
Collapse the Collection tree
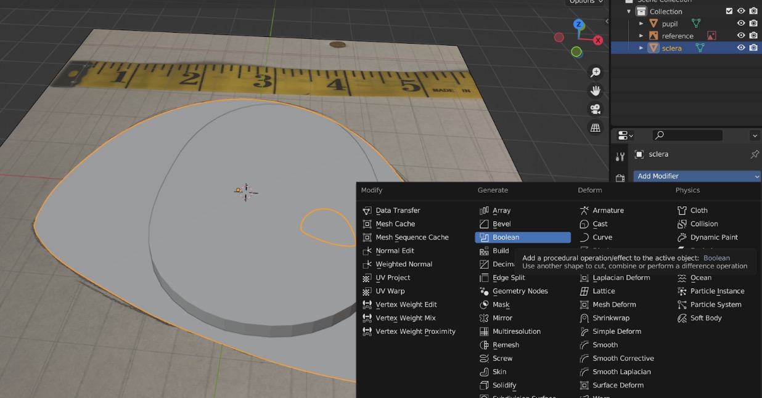point(629,11)
